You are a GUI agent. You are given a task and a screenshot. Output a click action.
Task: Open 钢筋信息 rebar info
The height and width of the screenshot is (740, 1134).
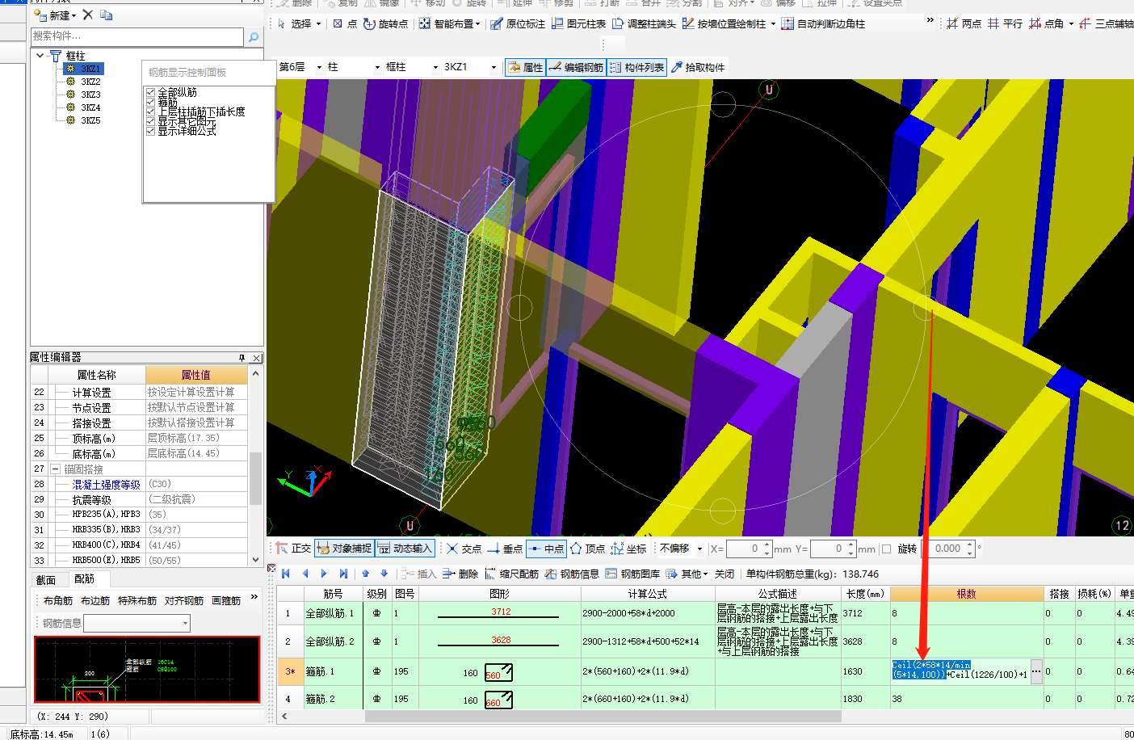pos(572,574)
